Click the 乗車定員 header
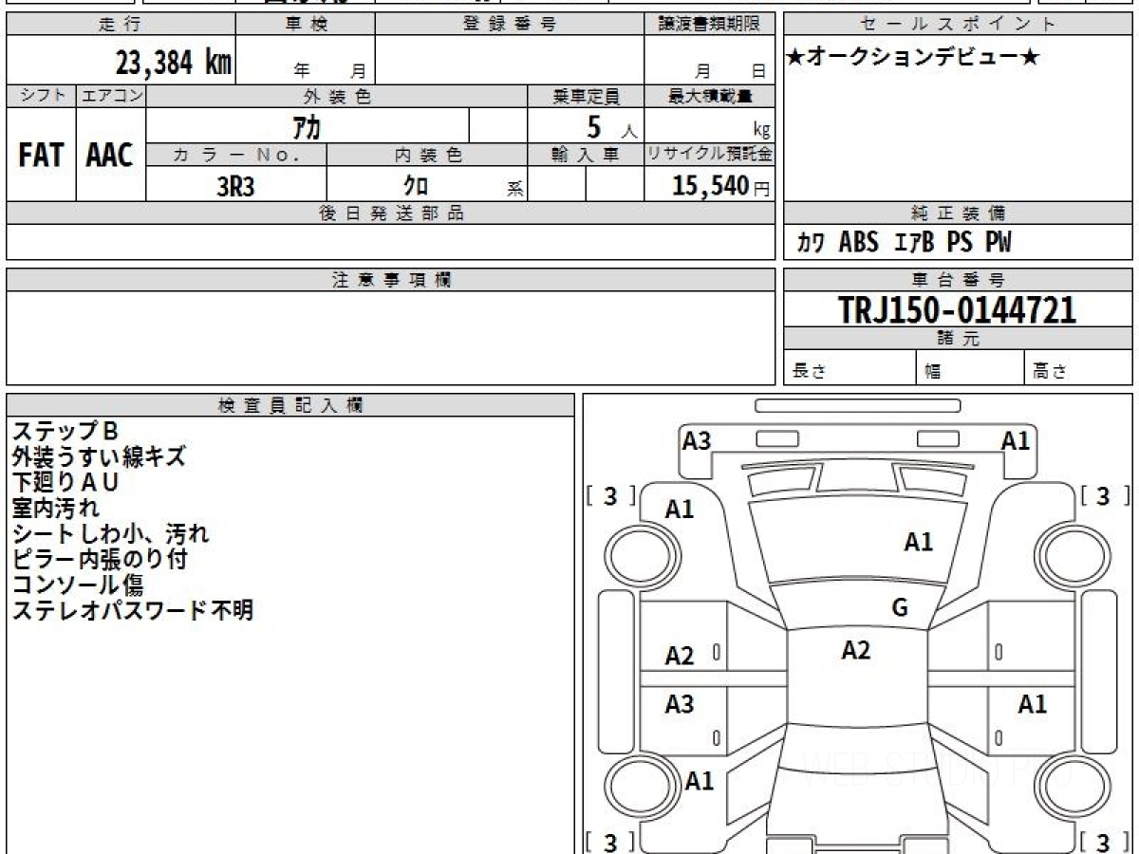 [586, 96]
